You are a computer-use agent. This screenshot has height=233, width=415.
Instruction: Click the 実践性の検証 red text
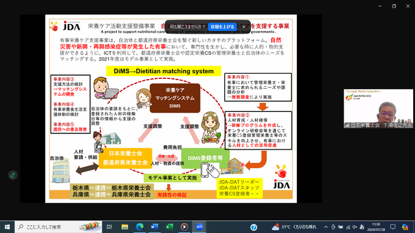(172, 195)
